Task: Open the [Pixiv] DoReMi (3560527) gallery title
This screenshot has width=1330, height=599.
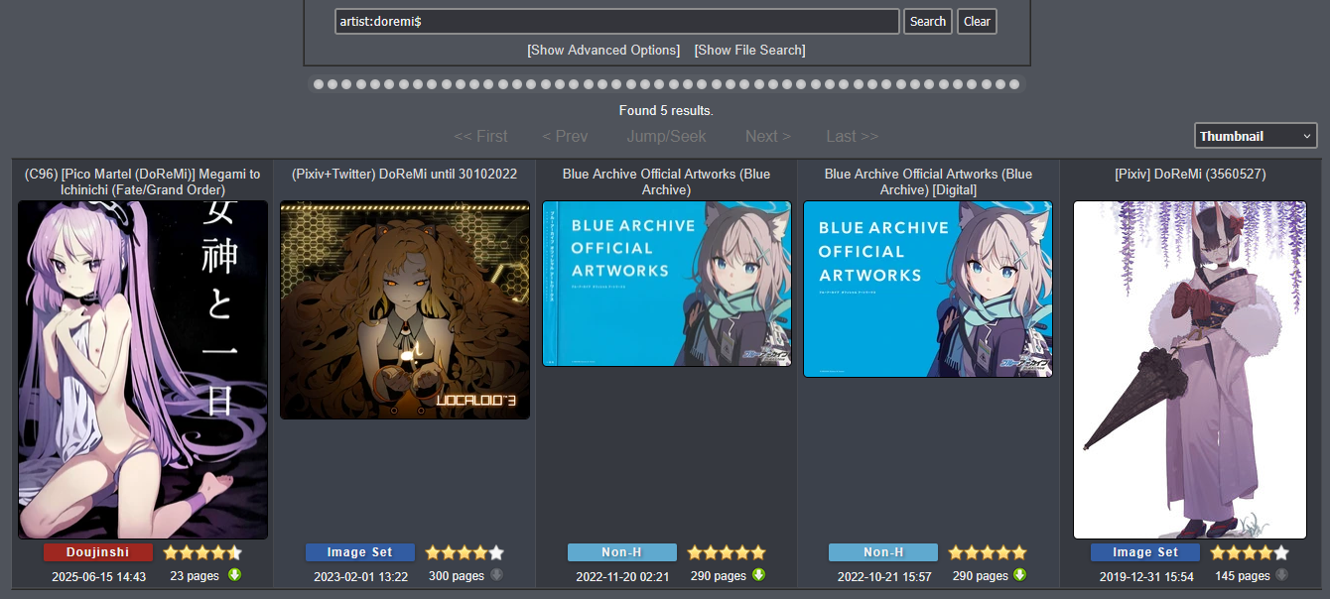Action: 1190,175
